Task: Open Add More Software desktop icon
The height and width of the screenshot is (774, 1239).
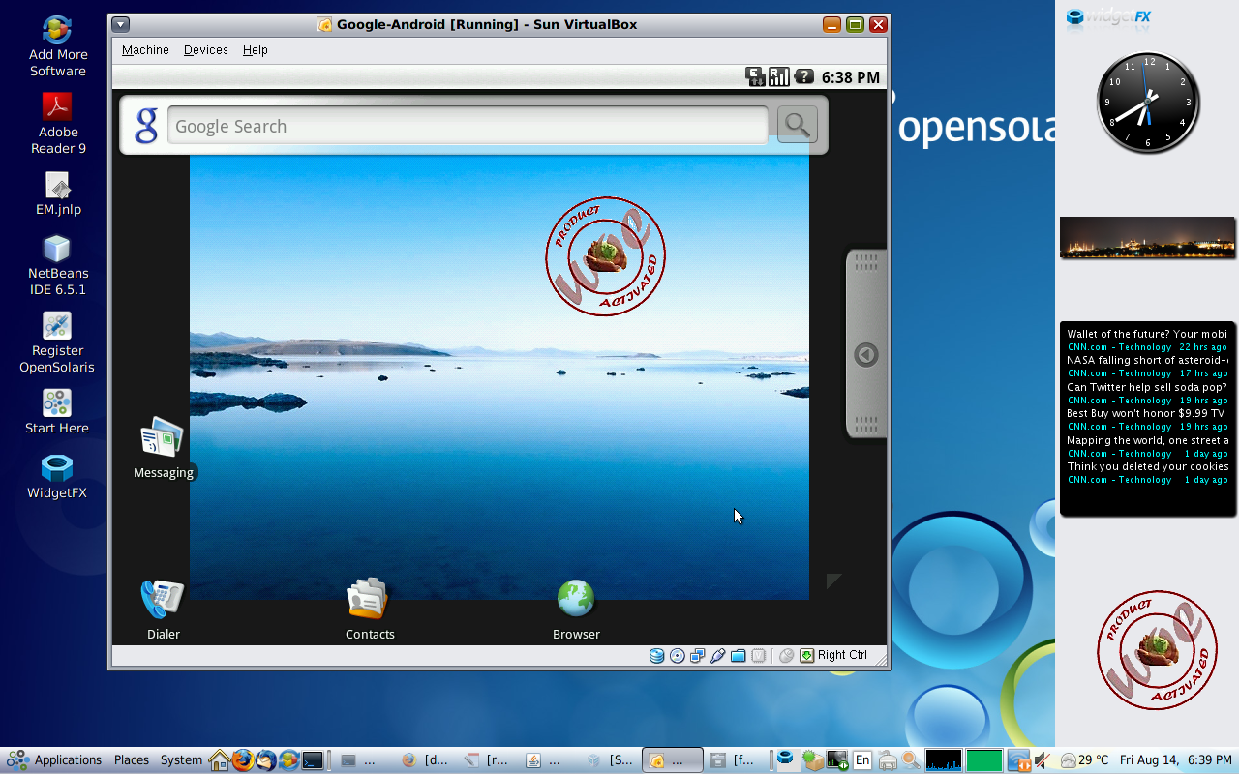Action: [57, 47]
